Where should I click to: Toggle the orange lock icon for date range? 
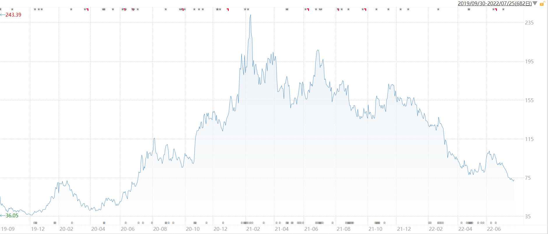pos(543,4)
